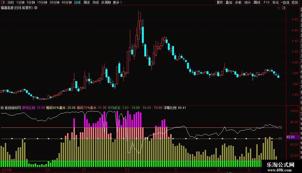This screenshot has height=173, width=302.
Task: Open the 画线 drawing tools
Action: 257,2
